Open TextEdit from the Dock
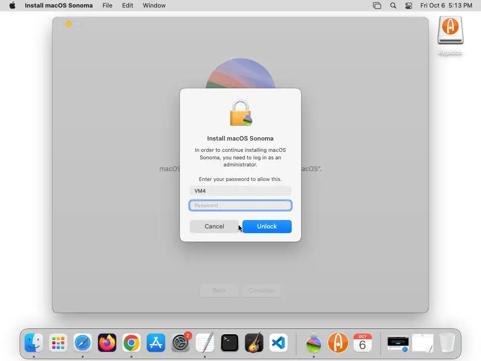Image resolution: width=481 pixels, height=361 pixels. point(205,343)
